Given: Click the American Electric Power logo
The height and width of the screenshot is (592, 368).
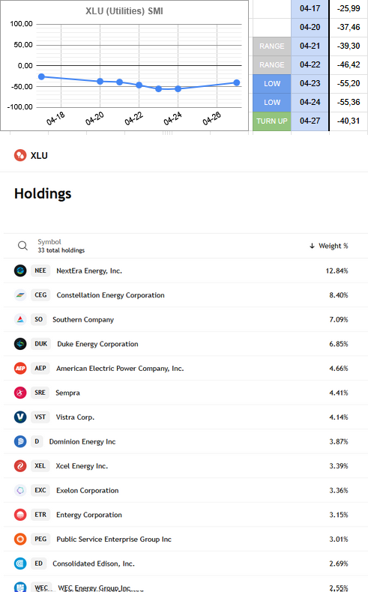Looking at the screenshot, I should coord(20,368).
